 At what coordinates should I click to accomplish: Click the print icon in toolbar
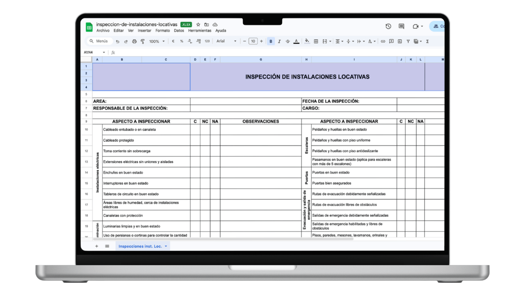point(134,41)
